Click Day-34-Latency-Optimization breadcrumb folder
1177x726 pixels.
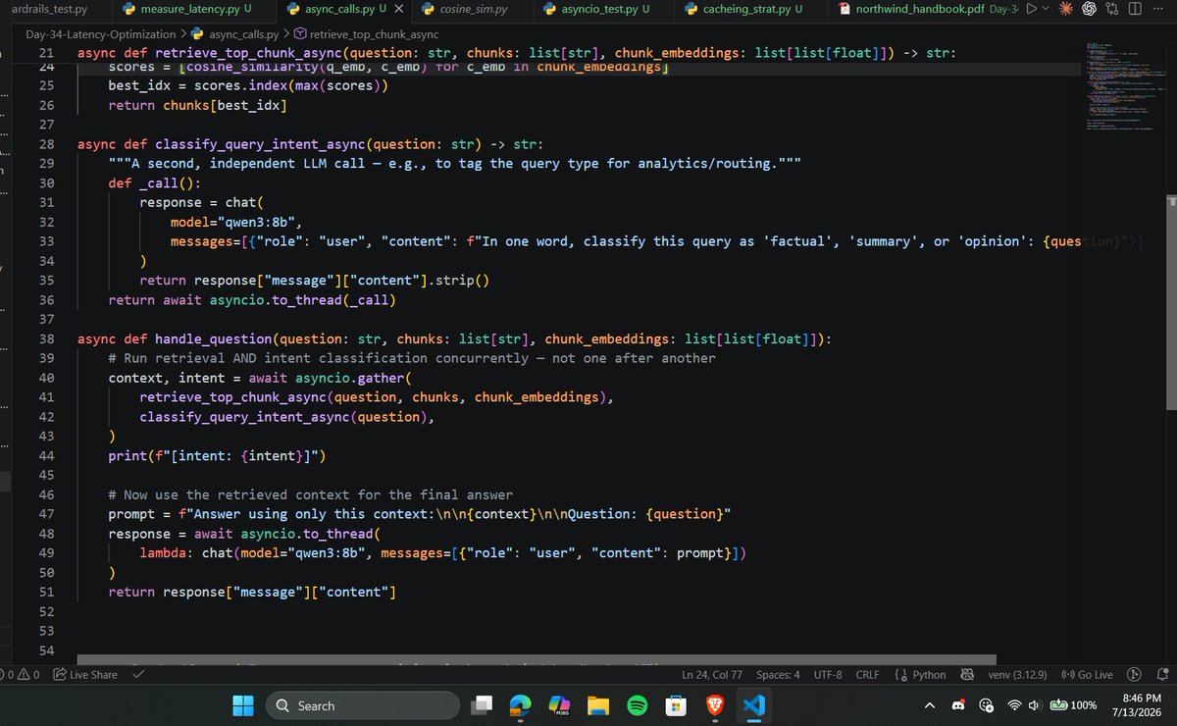point(100,34)
